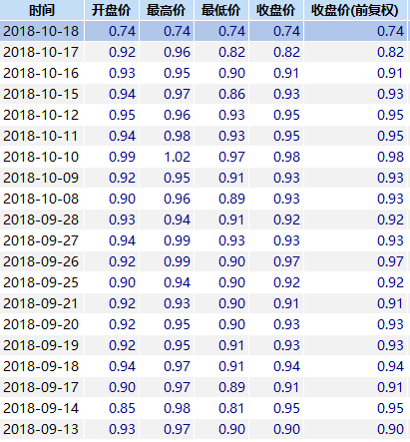The width and height of the screenshot is (410, 442).
Task: Select the 2018-10-18 date row
Action: point(204,31)
